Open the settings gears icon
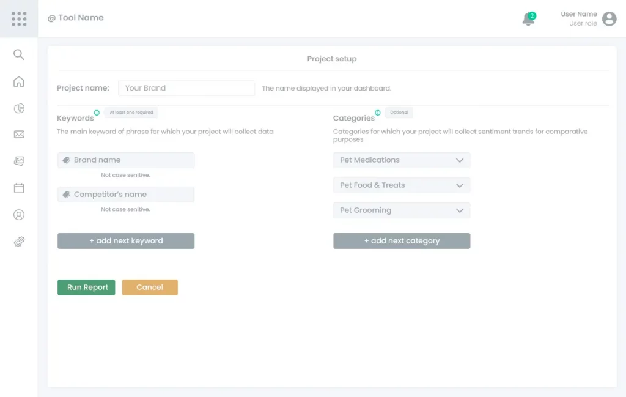626x397 pixels. coord(19,242)
